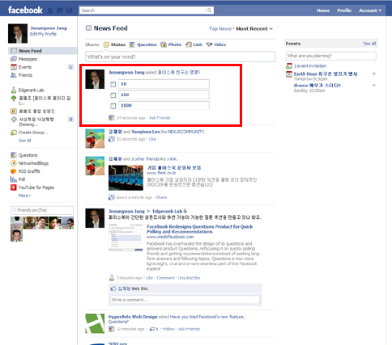This screenshot has width=392, height=345.
Task: Check the poll option 10
Action: pyautogui.click(x=113, y=84)
